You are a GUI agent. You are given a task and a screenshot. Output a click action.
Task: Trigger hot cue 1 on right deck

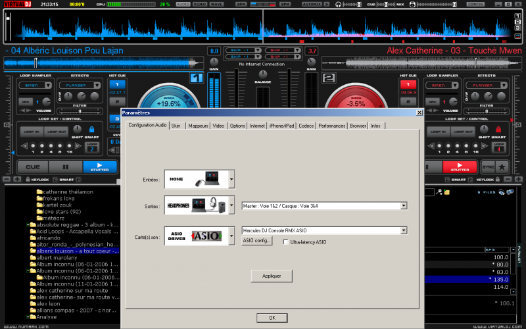(408, 85)
